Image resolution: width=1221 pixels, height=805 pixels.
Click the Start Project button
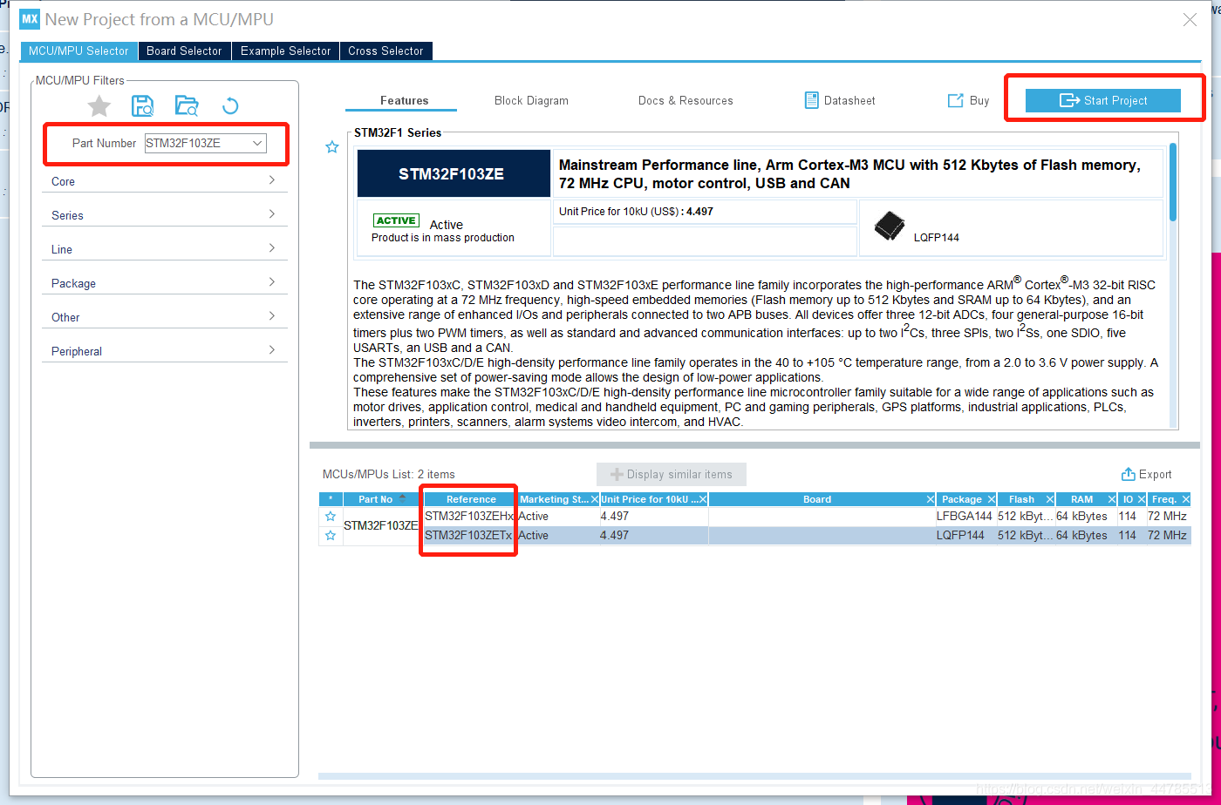pyautogui.click(x=1103, y=100)
